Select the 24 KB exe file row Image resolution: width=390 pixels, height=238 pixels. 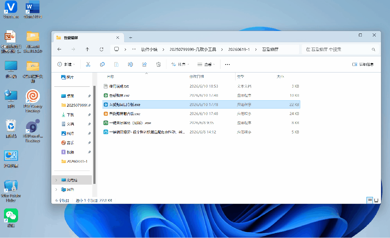[201, 114]
